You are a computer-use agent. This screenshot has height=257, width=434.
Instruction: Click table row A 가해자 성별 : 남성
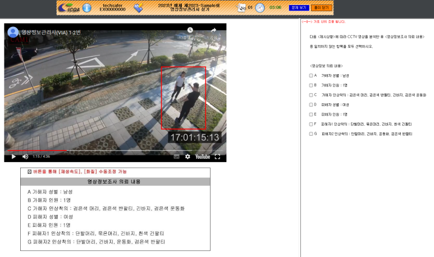(x=50, y=192)
